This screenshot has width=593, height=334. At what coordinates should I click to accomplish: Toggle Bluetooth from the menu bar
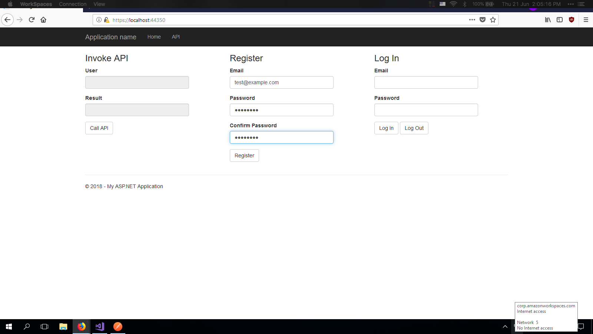tap(465, 4)
